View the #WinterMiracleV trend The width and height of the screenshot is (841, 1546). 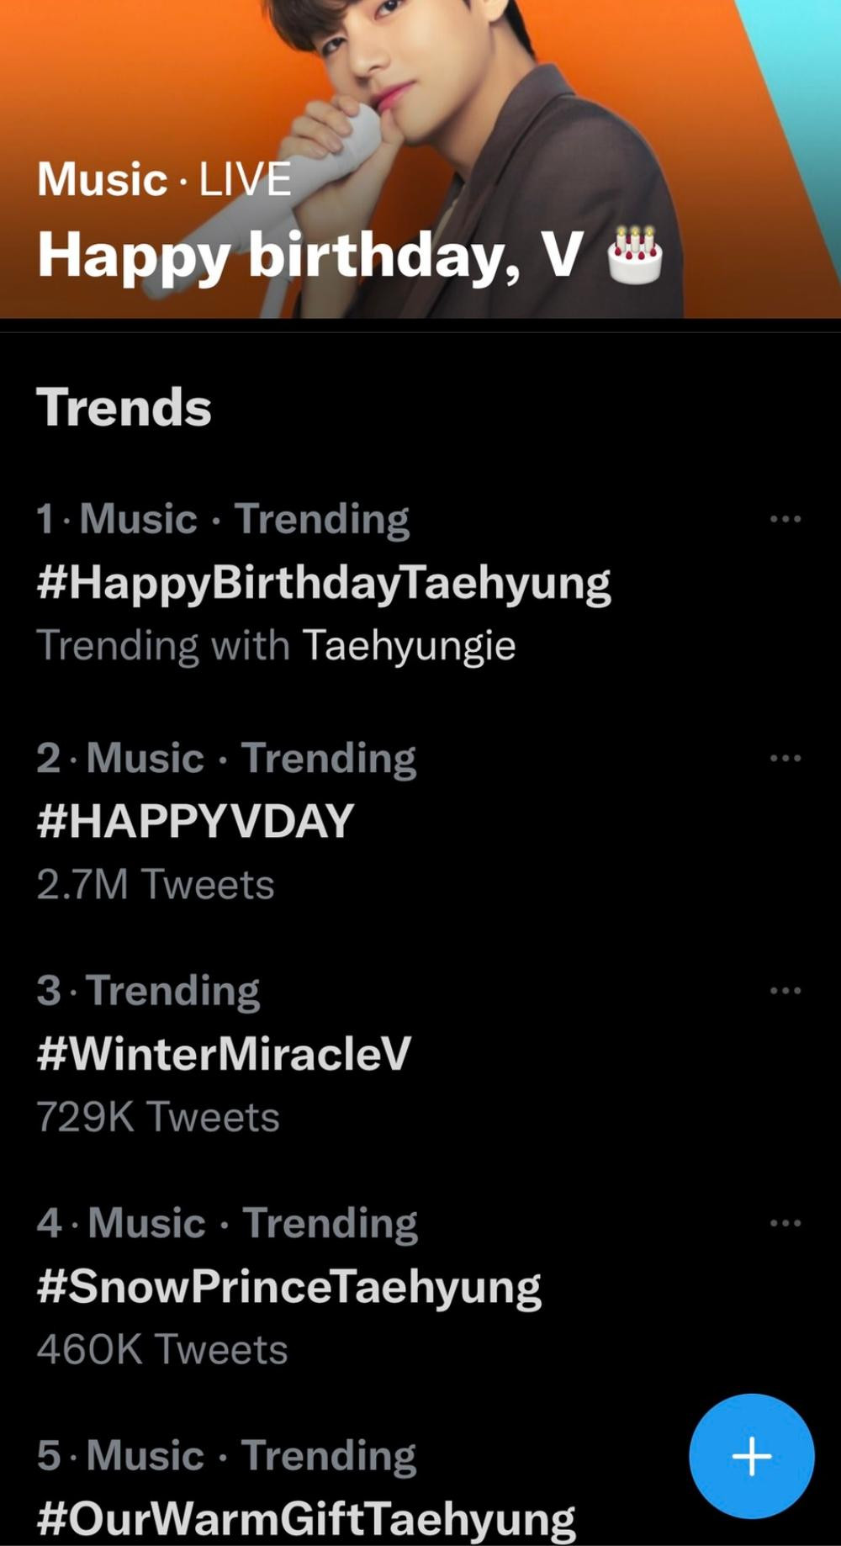(x=224, y=1054)
